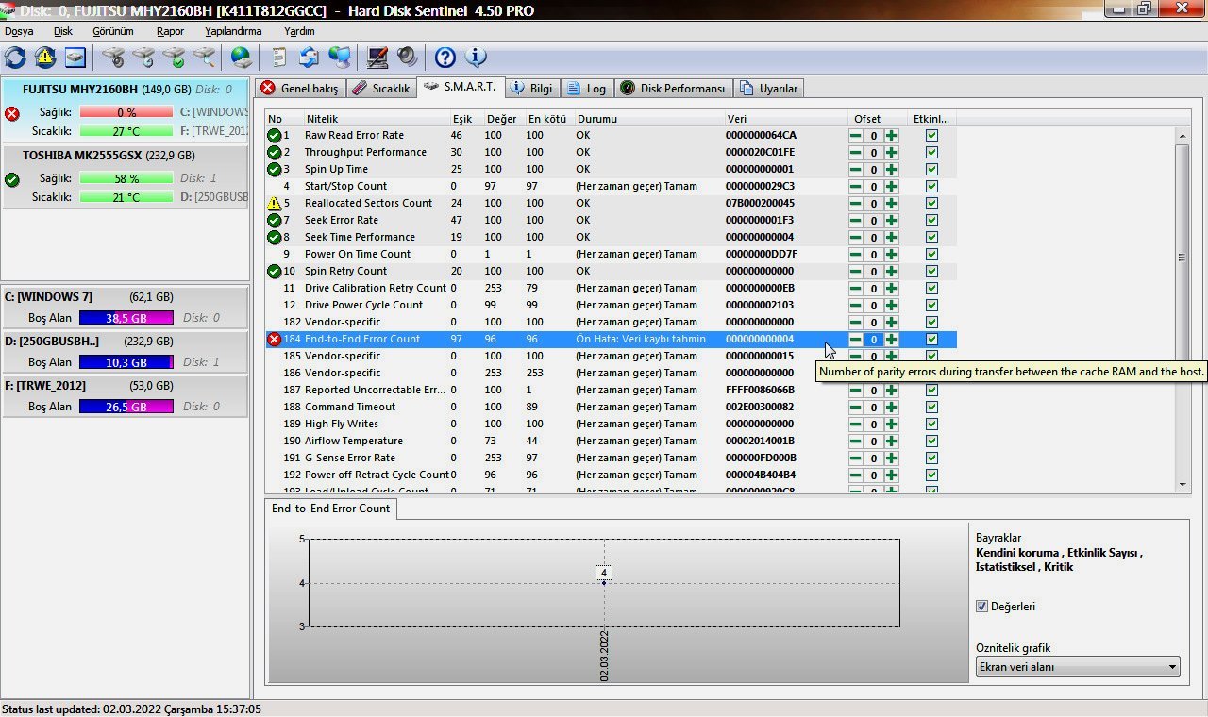Click the D: 250GBUSBH free space bar
Screen dimensions: 1208x717
pyautogui.click(x=126, y=362)
